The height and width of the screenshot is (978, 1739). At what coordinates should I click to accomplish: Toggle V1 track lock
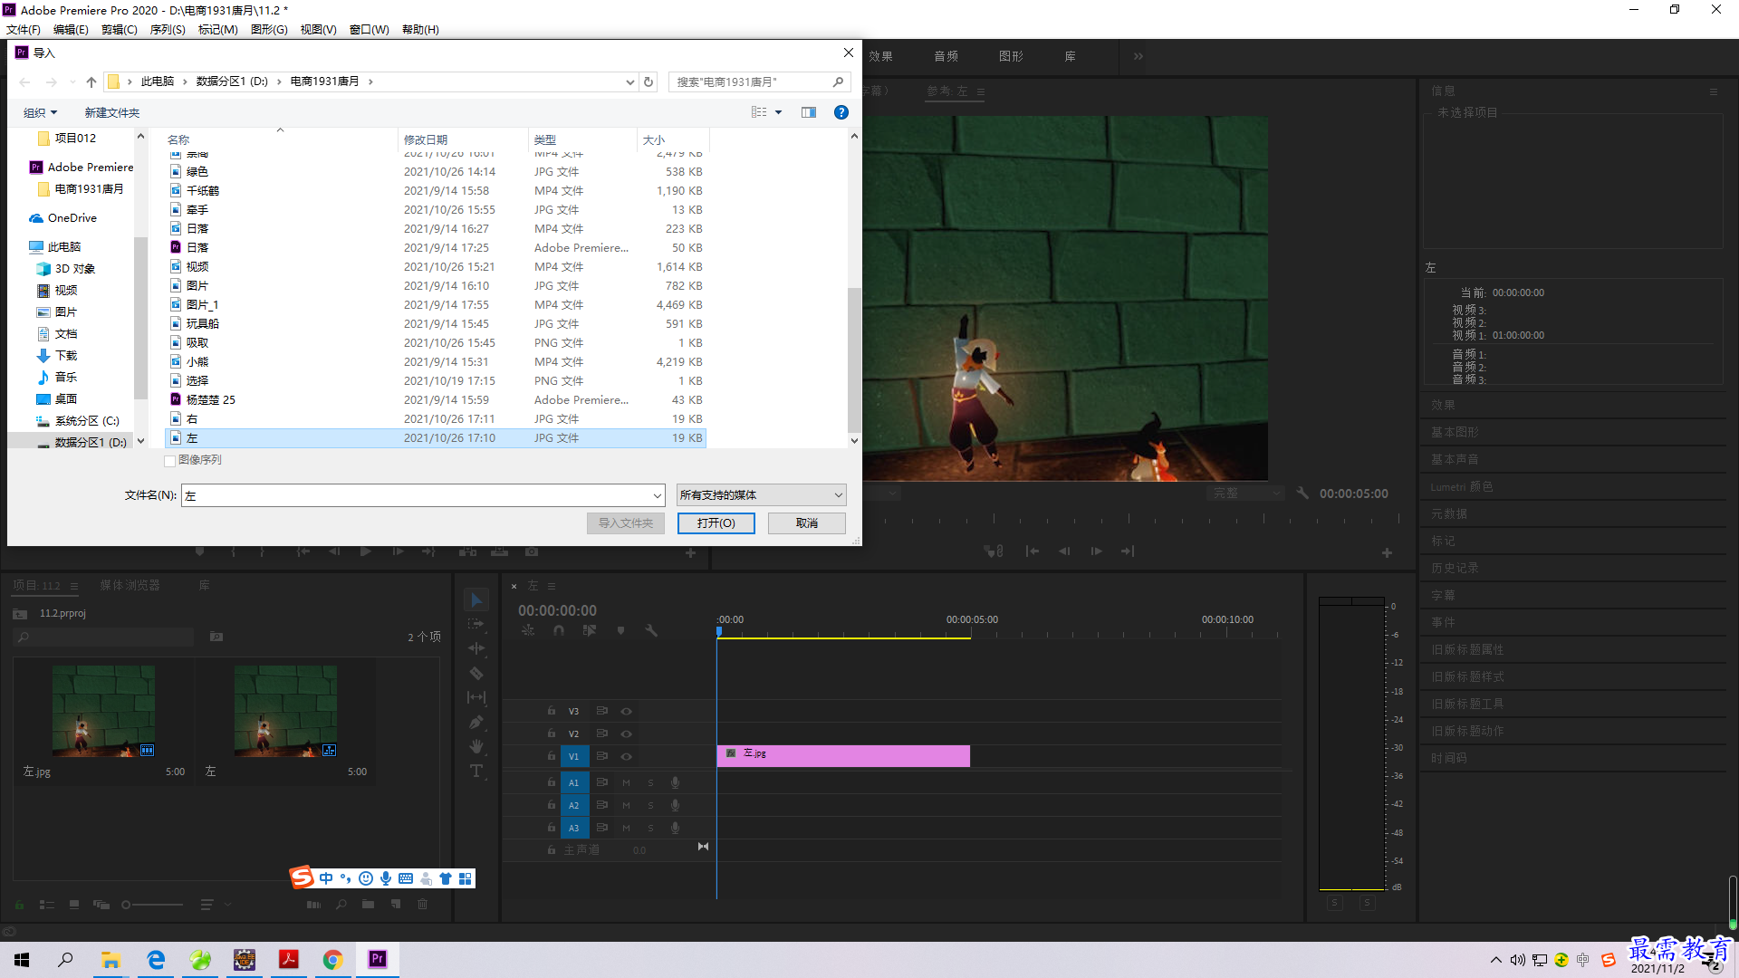[x=551, y=756]
